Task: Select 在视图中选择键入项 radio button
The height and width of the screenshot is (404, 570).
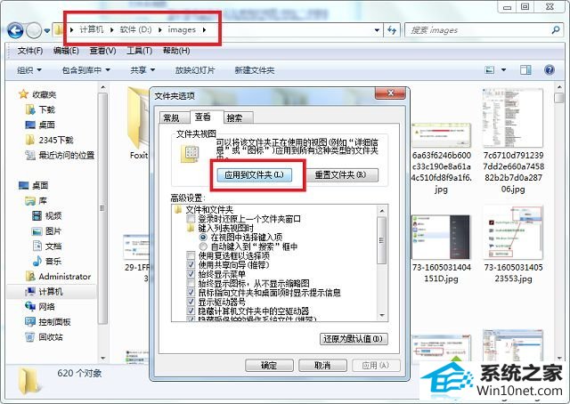Action: point(203,238)
